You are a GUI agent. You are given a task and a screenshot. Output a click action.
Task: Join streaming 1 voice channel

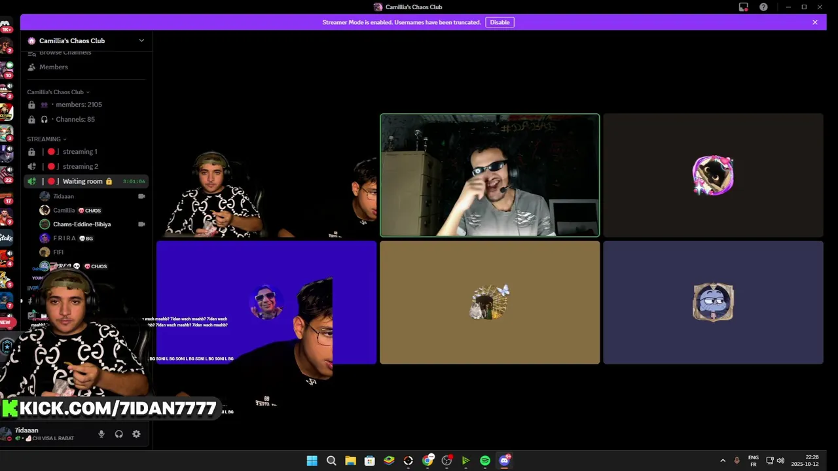click(86, 152)
